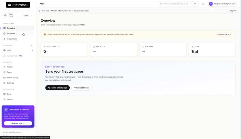The width and height of the screenshot is (241, 139).
Task: Click the clock icon in the trial banner
Action: coord(39,11)
